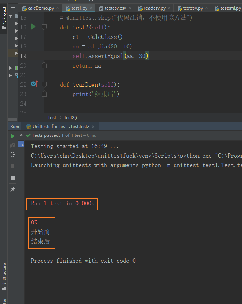The width and height of the screenshot is (242, 304).
Task: Click the commented @unittest.skip line
Action: [126, 18]
